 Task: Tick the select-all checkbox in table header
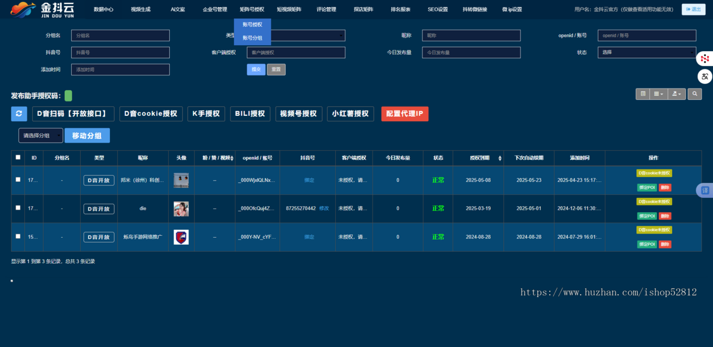tap(18, 157)
